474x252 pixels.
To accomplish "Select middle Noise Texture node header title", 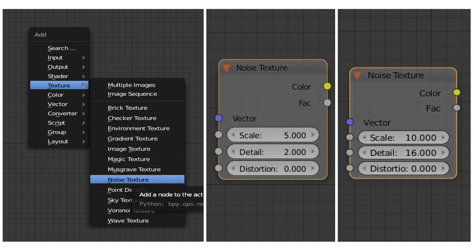I will coord(262,68).
